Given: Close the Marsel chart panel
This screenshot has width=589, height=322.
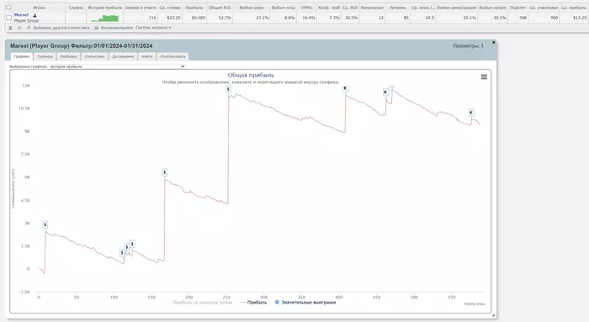Looking at the screenshot, I should [x=494, y=42].
